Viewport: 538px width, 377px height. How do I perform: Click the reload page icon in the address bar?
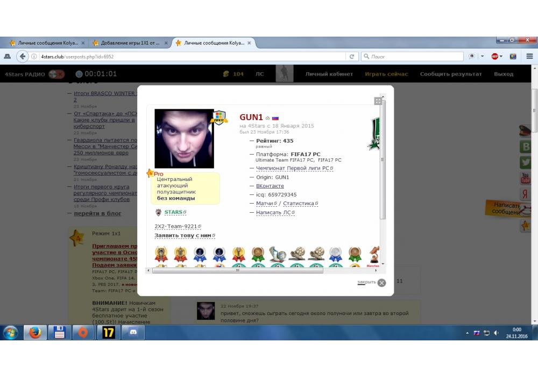point(352,57)
